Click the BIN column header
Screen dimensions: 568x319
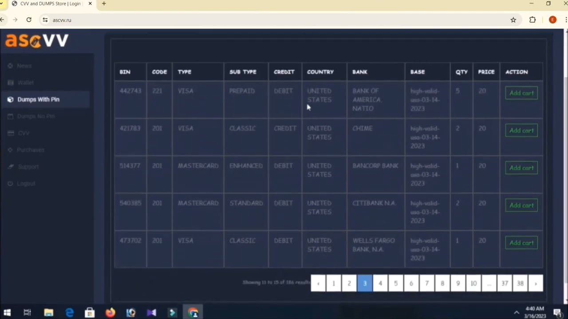125,72
